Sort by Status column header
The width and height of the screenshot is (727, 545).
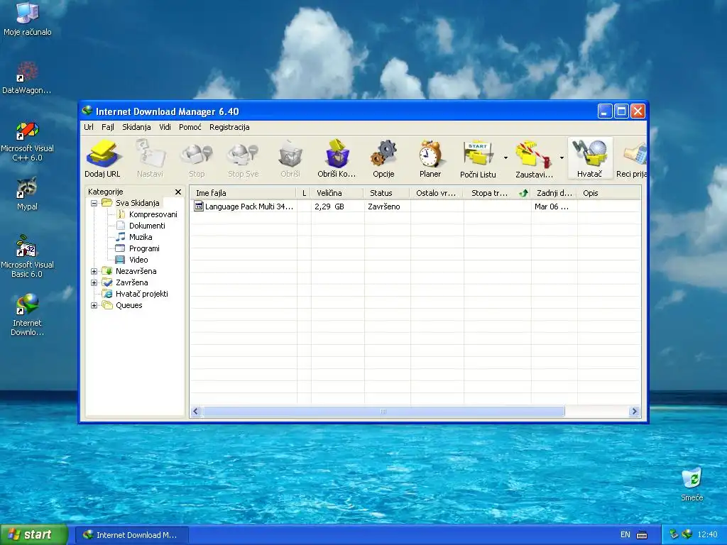tap(387, 193)
